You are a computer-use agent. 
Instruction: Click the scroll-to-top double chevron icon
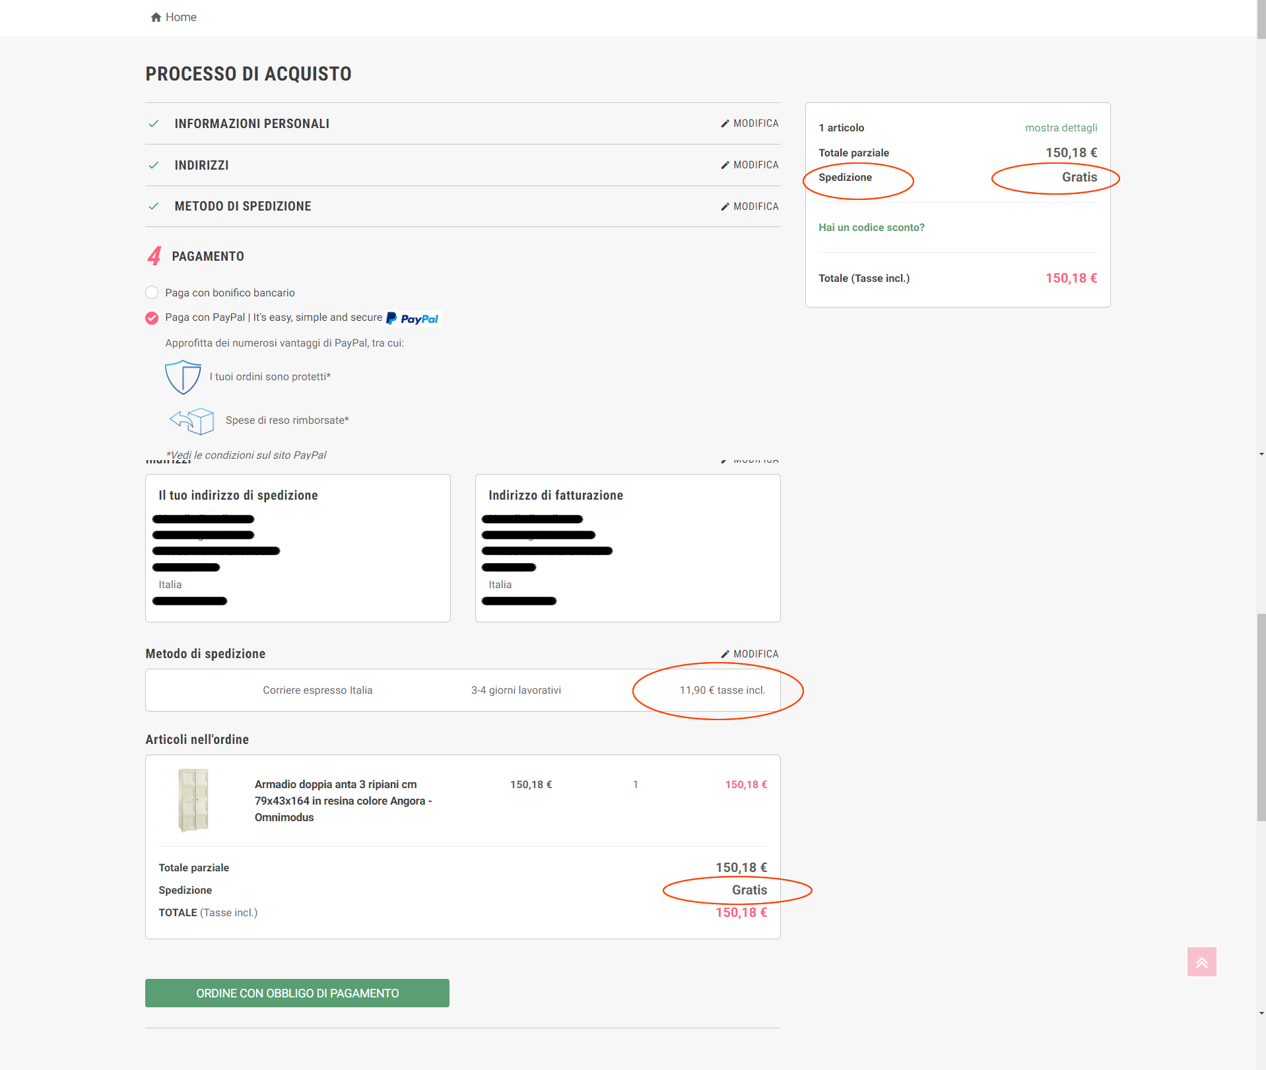click(1201, 962)
